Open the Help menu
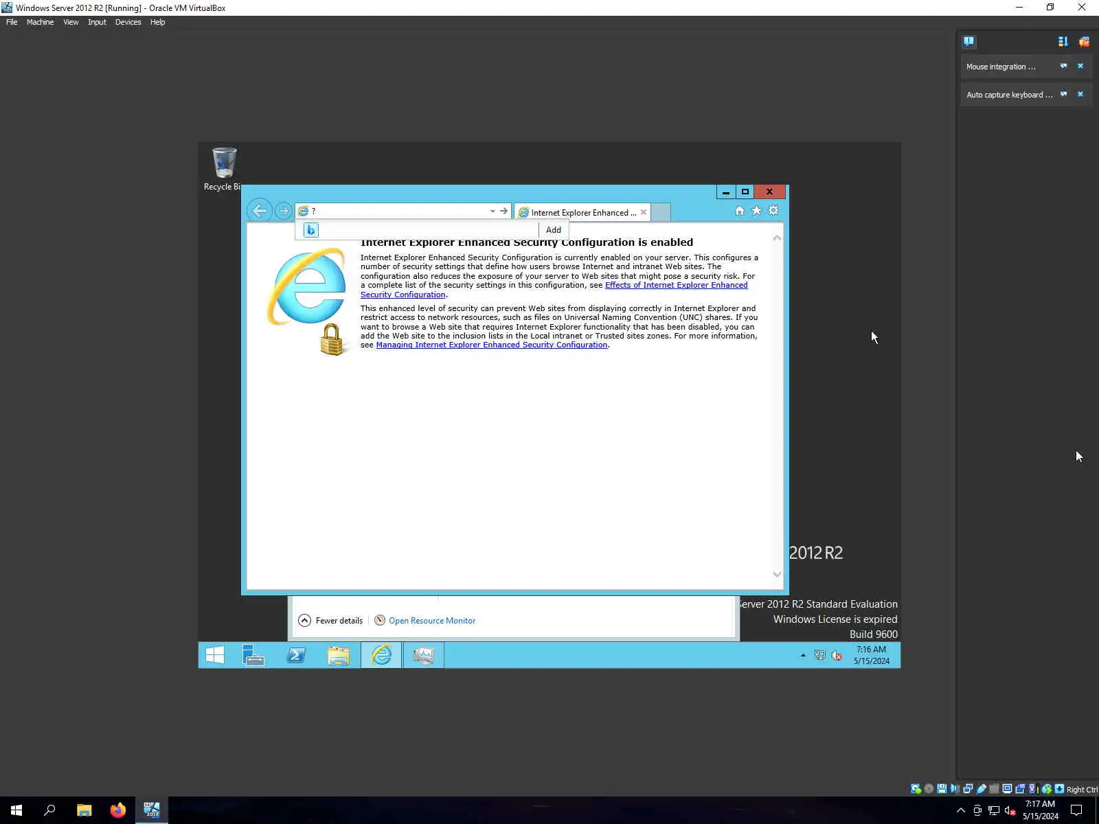This screenshot has width=1099, height=824. click(x=157, y=22)
